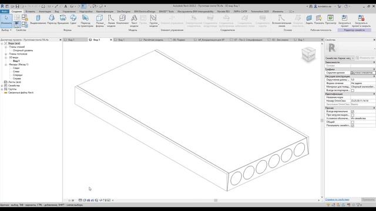Open the View (Вид) ribbon tab
This screenshot has height=211, width=376.
click(56, 12)
